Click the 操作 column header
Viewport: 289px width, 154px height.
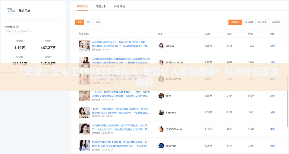click(x=272, y=34)
